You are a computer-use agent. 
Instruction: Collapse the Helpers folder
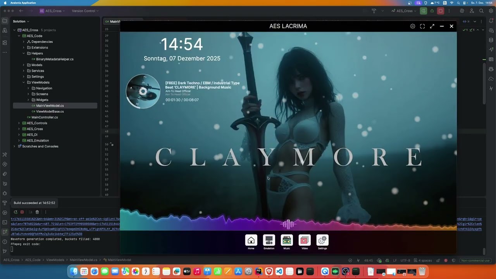23,53
